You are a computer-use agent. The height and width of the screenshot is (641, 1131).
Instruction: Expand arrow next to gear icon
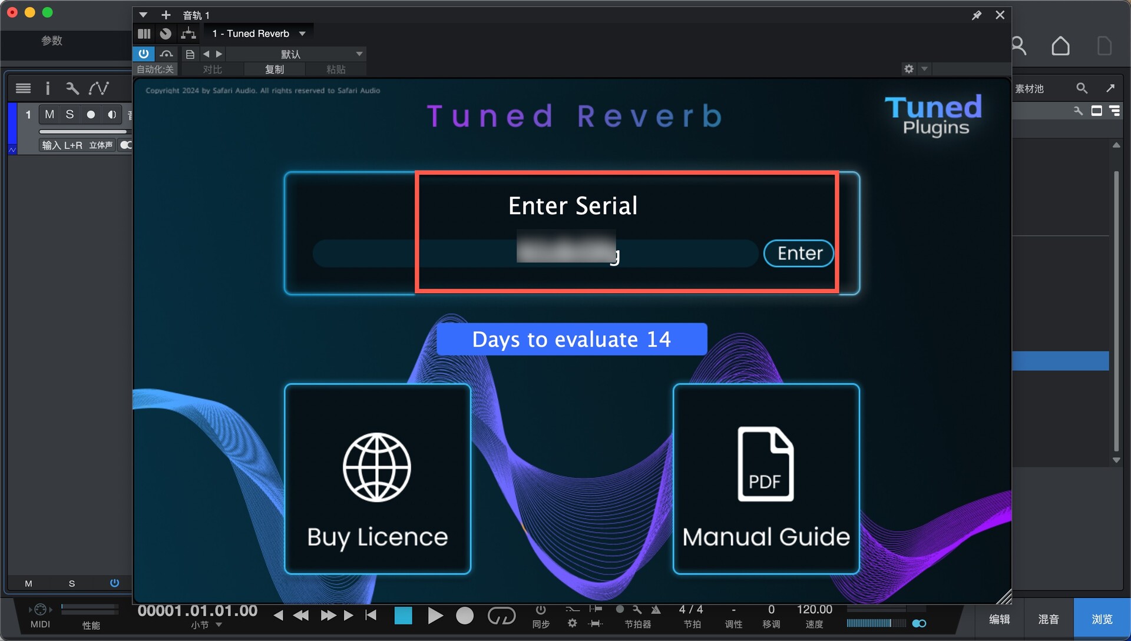pyautogui.click(x=924, y=69)
